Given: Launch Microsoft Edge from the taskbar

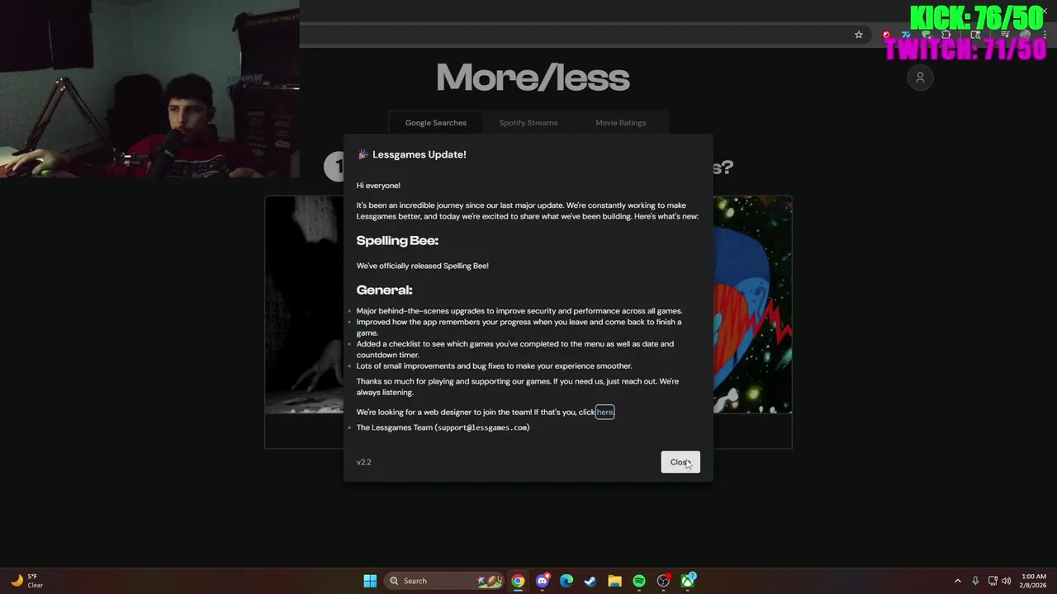Looking at the screenshot, I should tap(566, 581).
